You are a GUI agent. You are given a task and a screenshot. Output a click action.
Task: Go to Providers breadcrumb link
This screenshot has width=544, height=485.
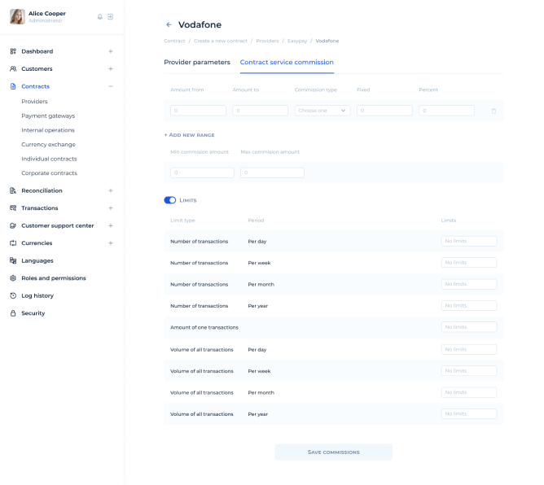point(267,41)
